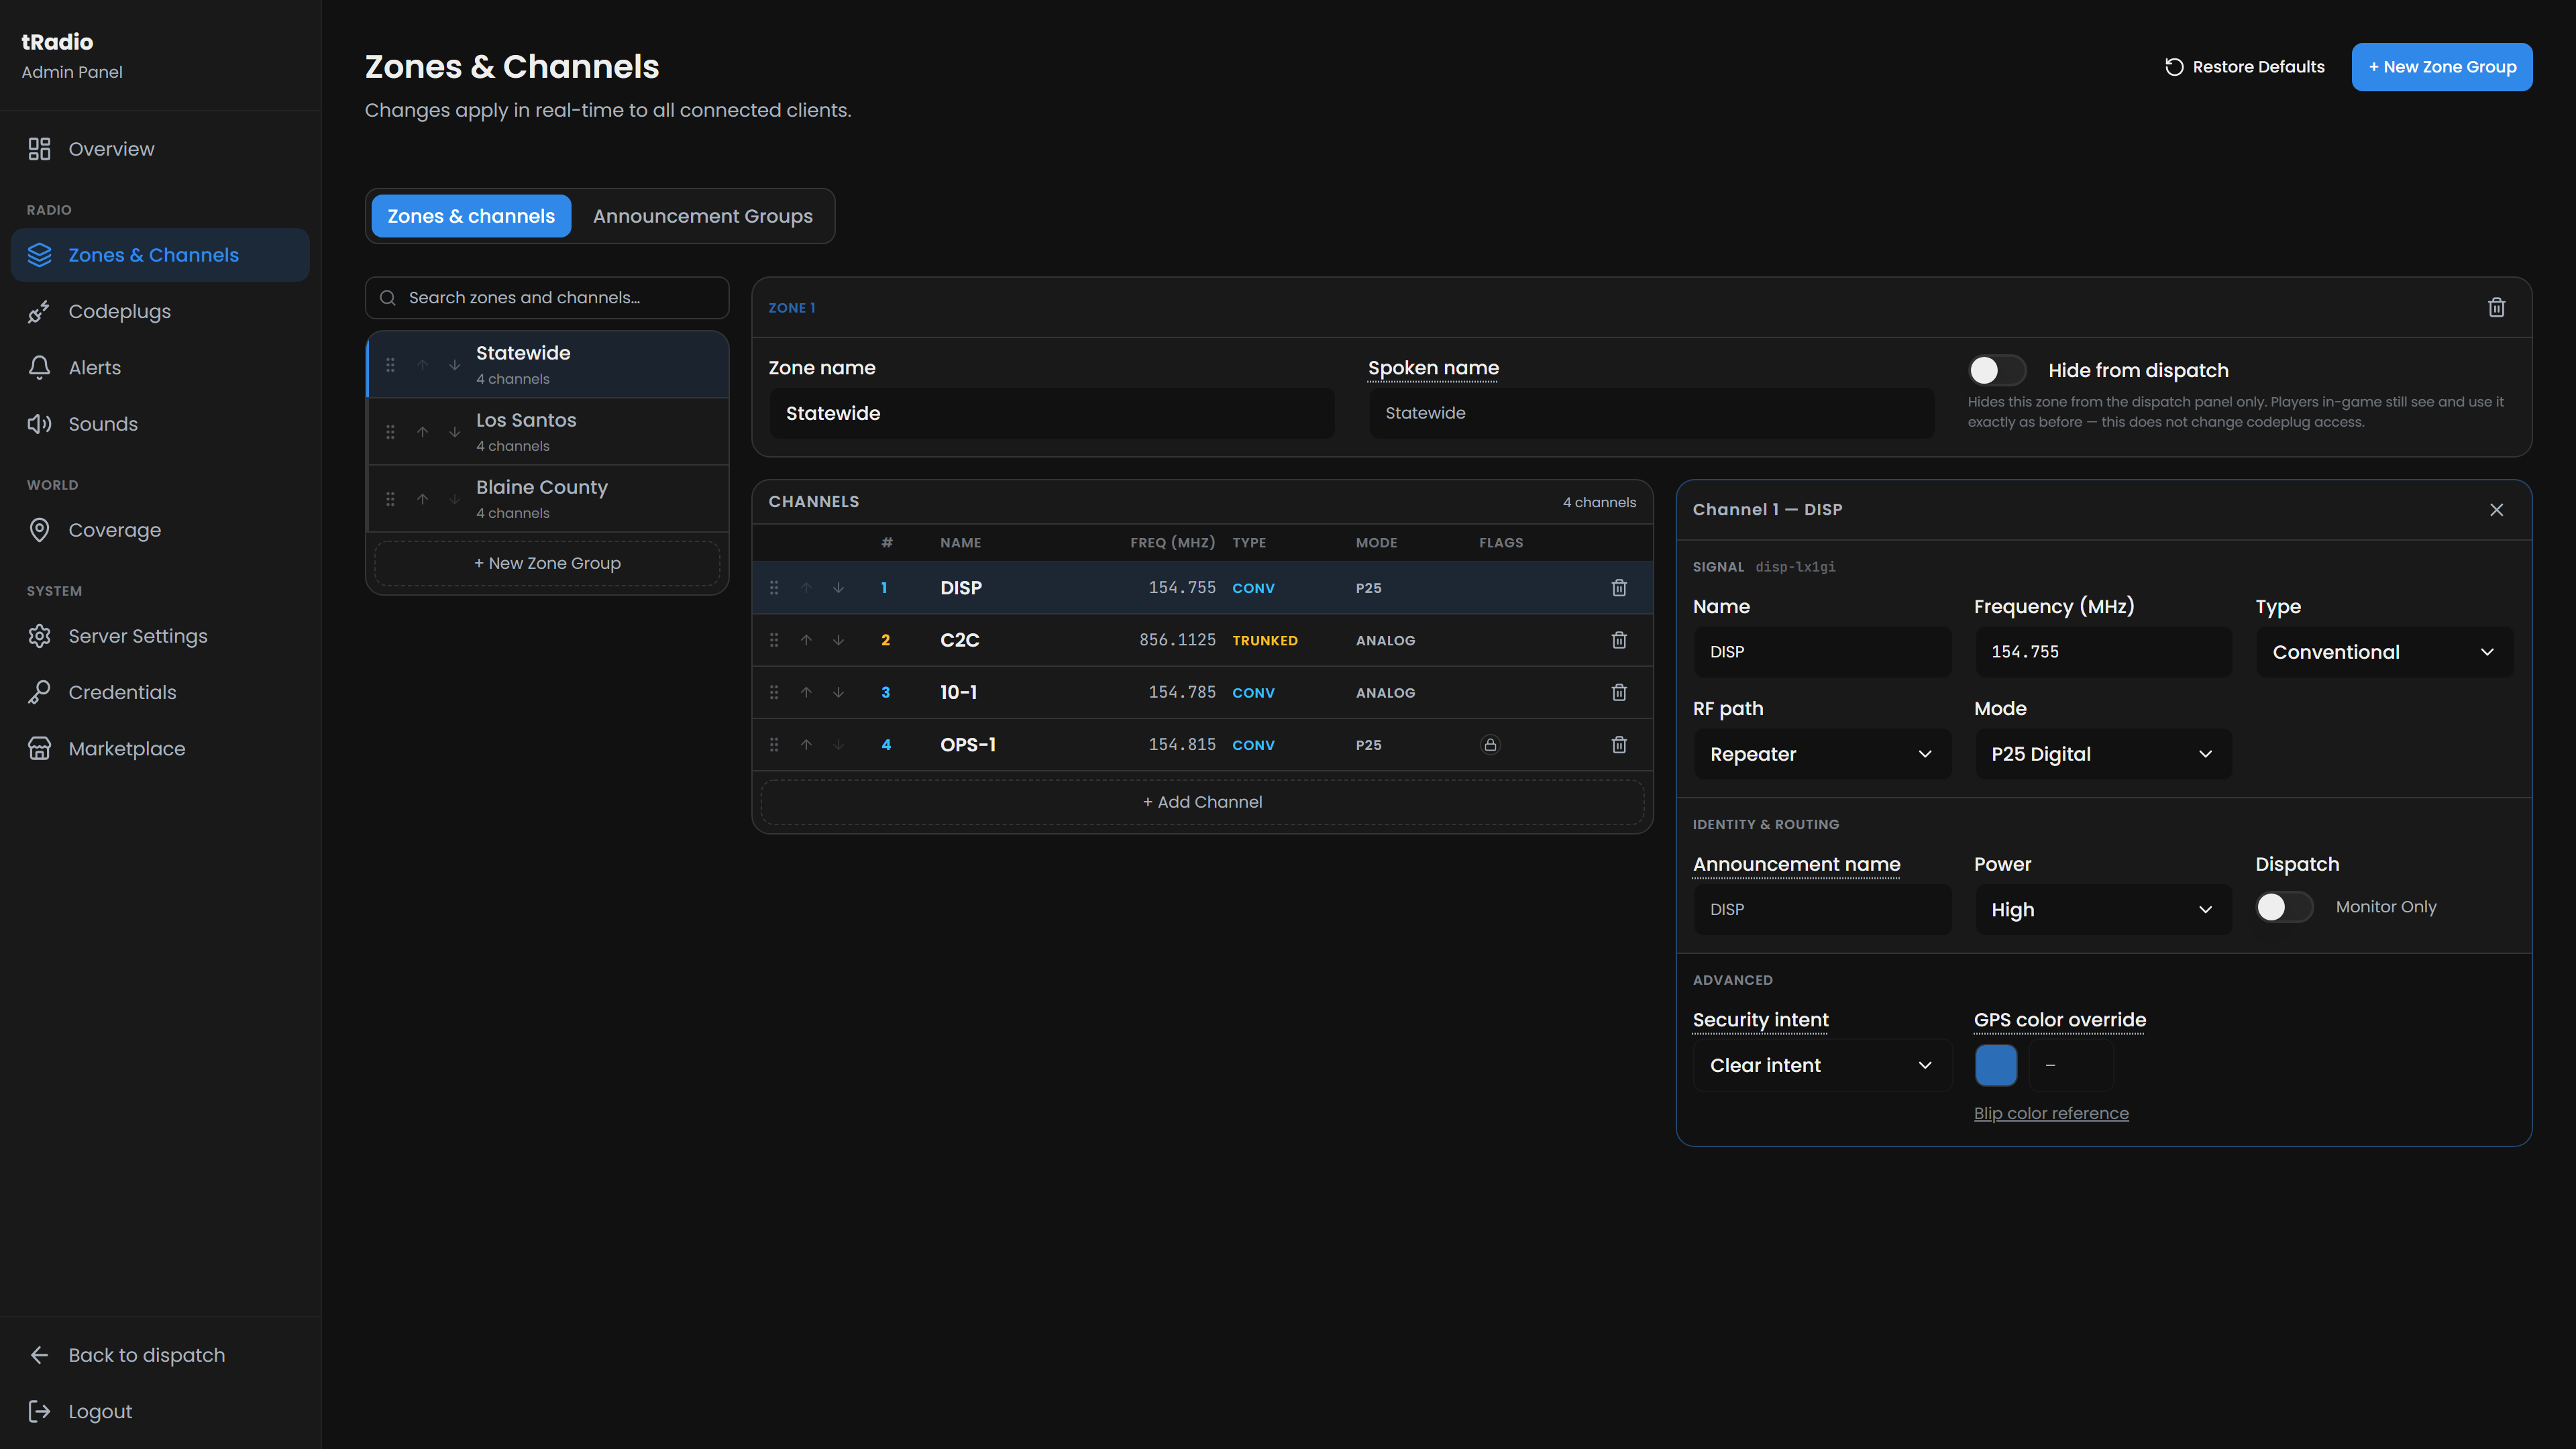Switch to the Announcement Groups tab
This screenshot has height=1449, width=2576.
coord(703,216)
